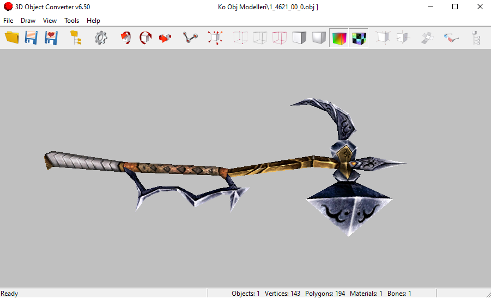This screenshot has width=491, height=299.
Task: Click the first red rotate arrow icon
Action: pyautogui.click(x=126, y=38)
